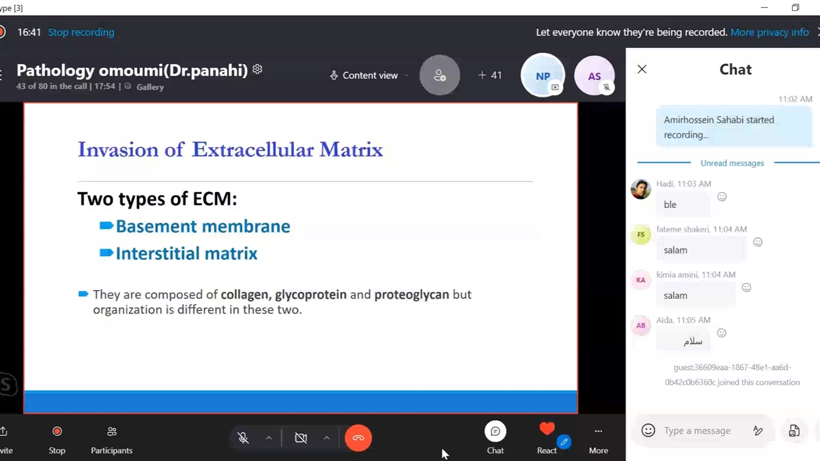Image resolution: width=820 pixels, height=461 pixels.
Task: Open the More options menu
Action: 598,439
